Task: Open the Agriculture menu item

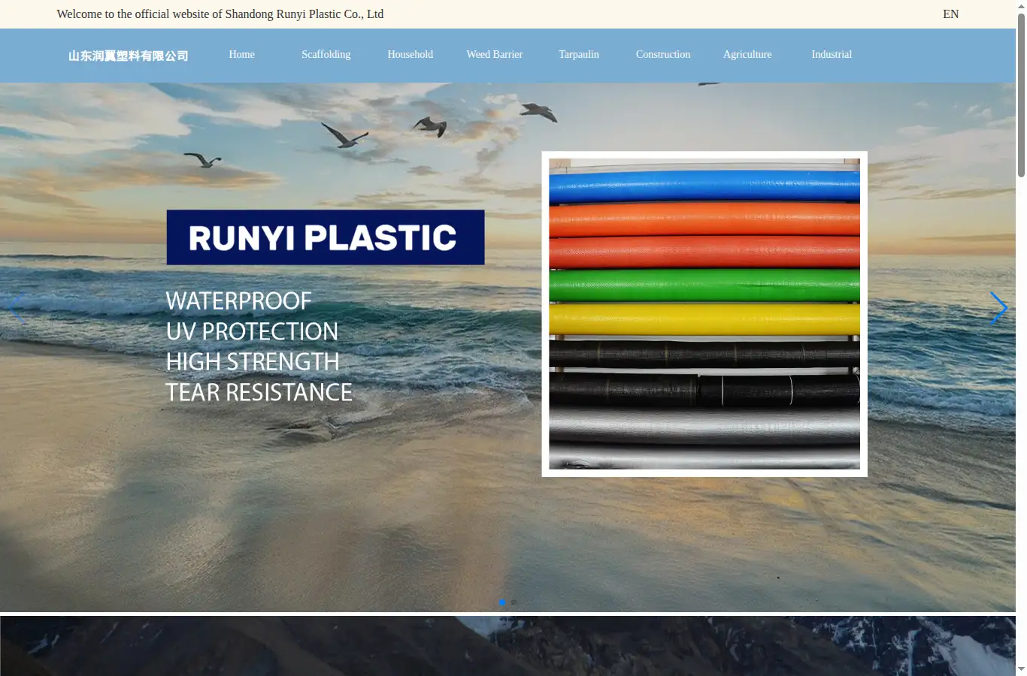Action: [747, 55]
